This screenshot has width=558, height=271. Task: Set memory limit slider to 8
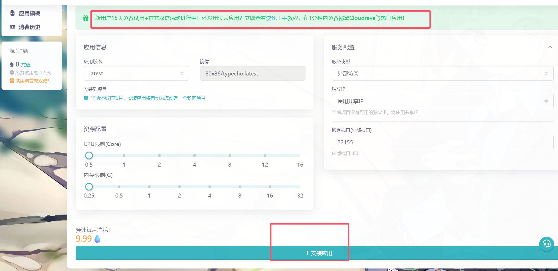point(240,186)
